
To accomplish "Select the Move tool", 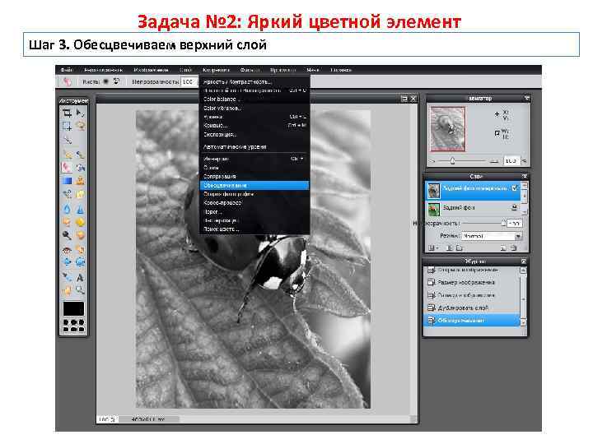I will tap(80, 113).
